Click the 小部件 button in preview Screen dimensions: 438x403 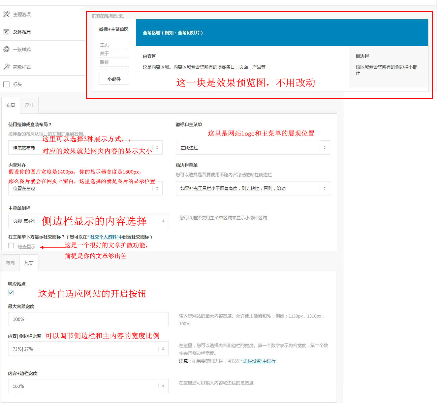[x=114, y=79]
